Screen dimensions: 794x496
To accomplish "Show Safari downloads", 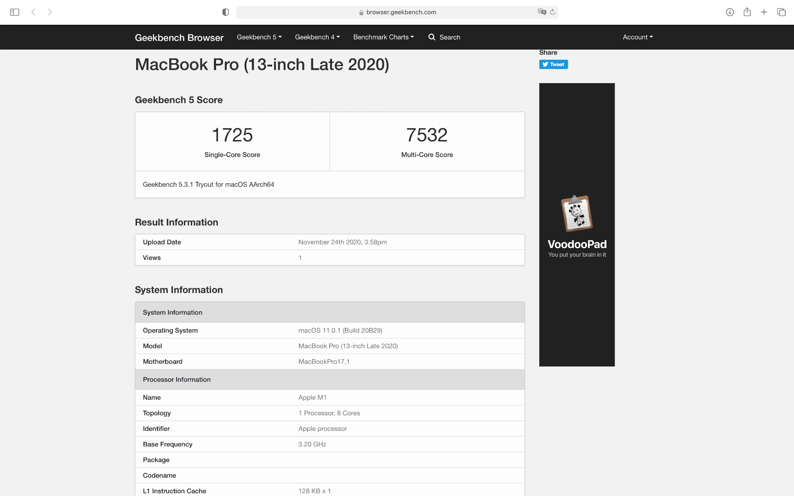I will [x=730, y=12].
